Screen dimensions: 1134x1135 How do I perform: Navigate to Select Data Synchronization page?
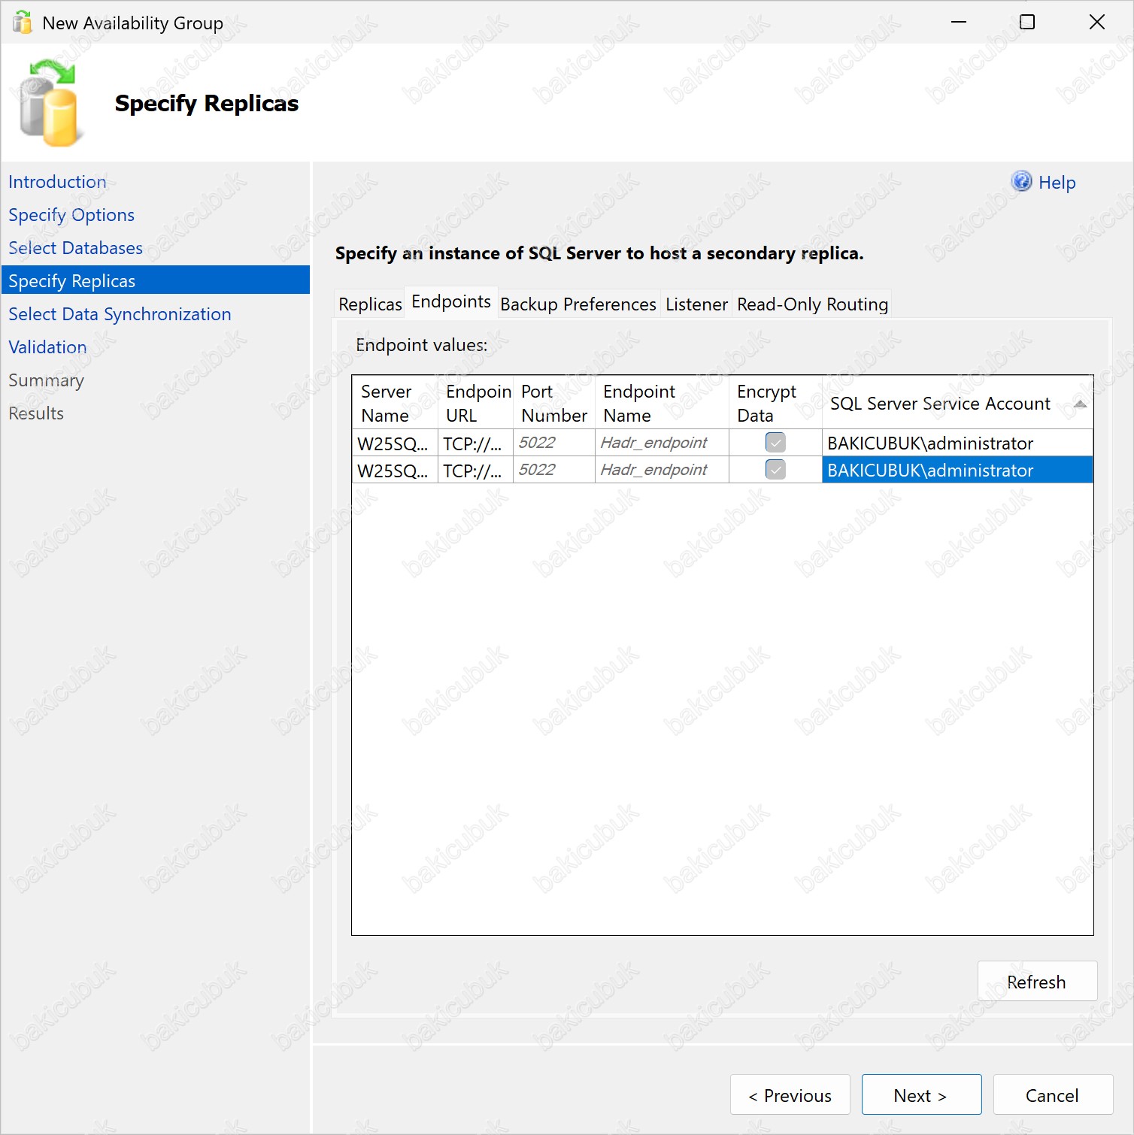point(120,314)
